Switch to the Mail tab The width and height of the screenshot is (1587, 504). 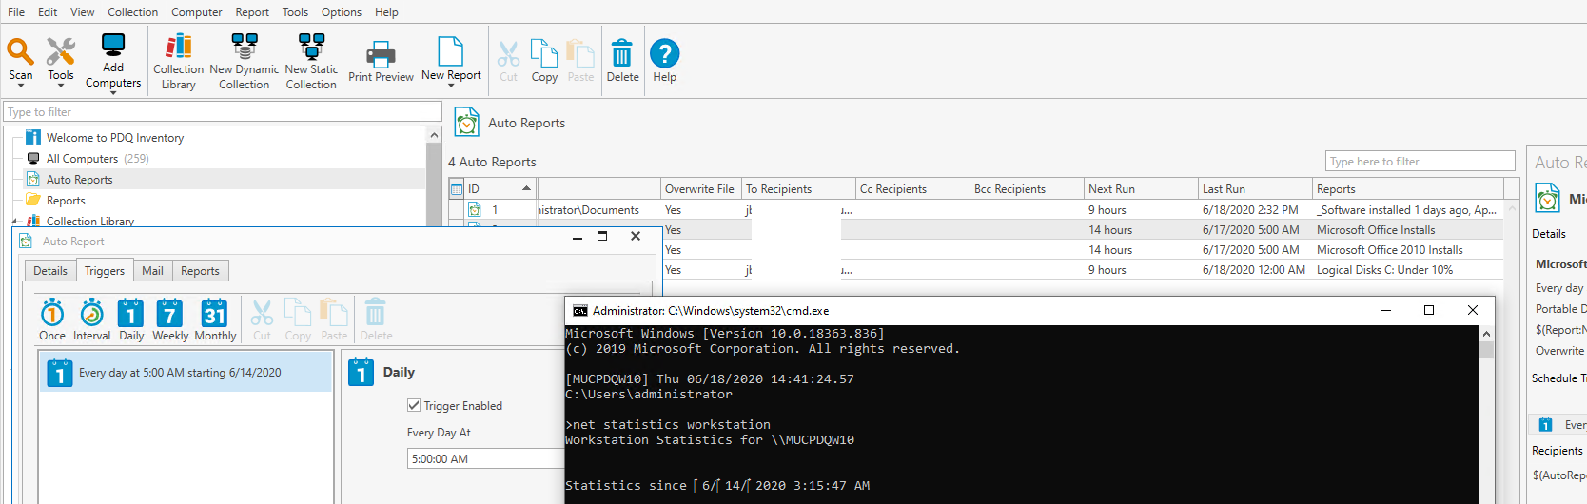pos(152,271)
